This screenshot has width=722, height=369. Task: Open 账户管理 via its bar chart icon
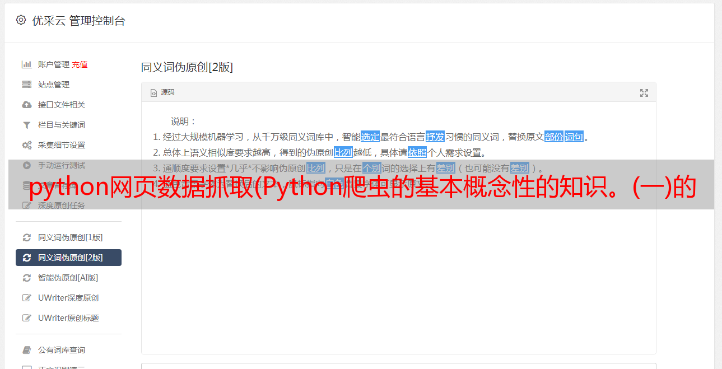26,64
